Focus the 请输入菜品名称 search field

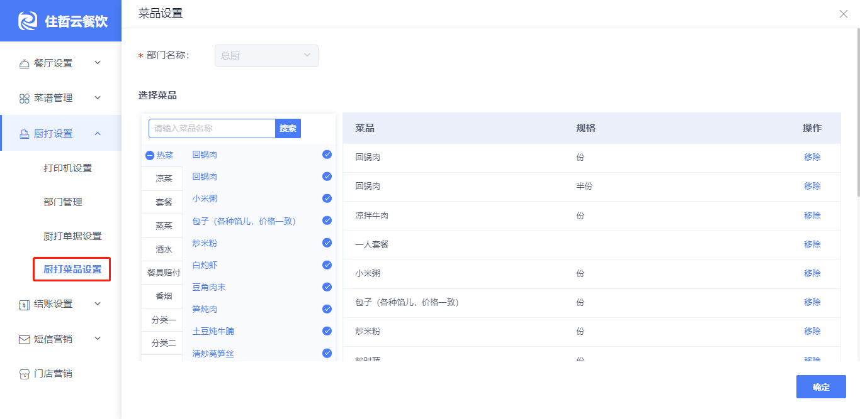point(212,128)
